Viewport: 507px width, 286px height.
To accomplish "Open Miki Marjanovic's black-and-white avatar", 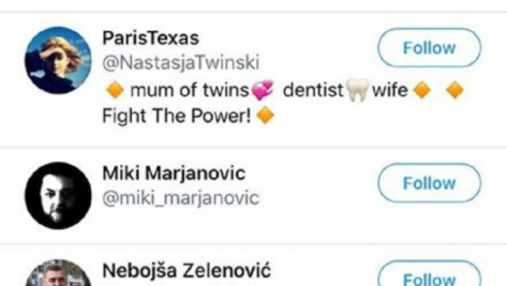I will tap(58, 195).
